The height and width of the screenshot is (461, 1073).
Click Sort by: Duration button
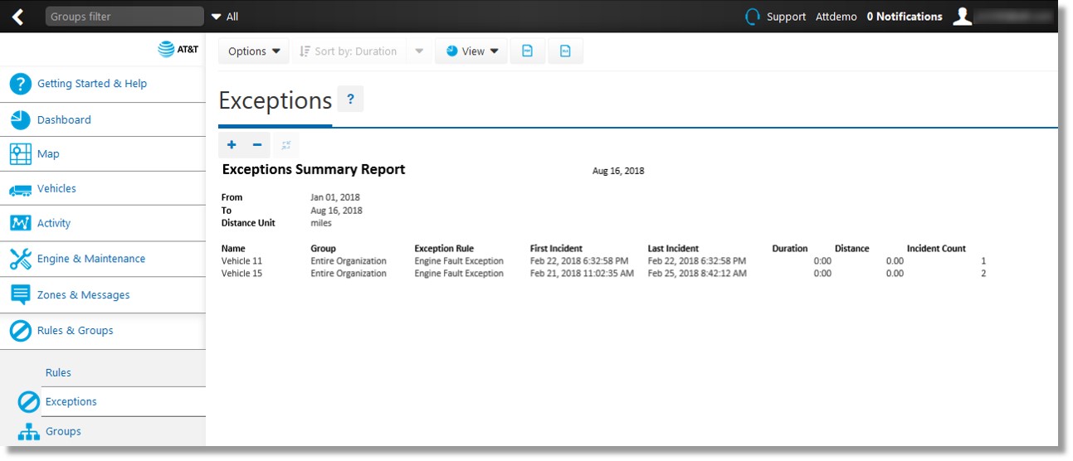[x=349, y=51]
